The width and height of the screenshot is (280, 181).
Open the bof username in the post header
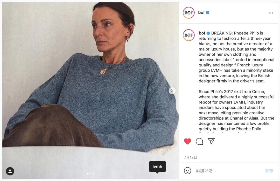point(201,12)
